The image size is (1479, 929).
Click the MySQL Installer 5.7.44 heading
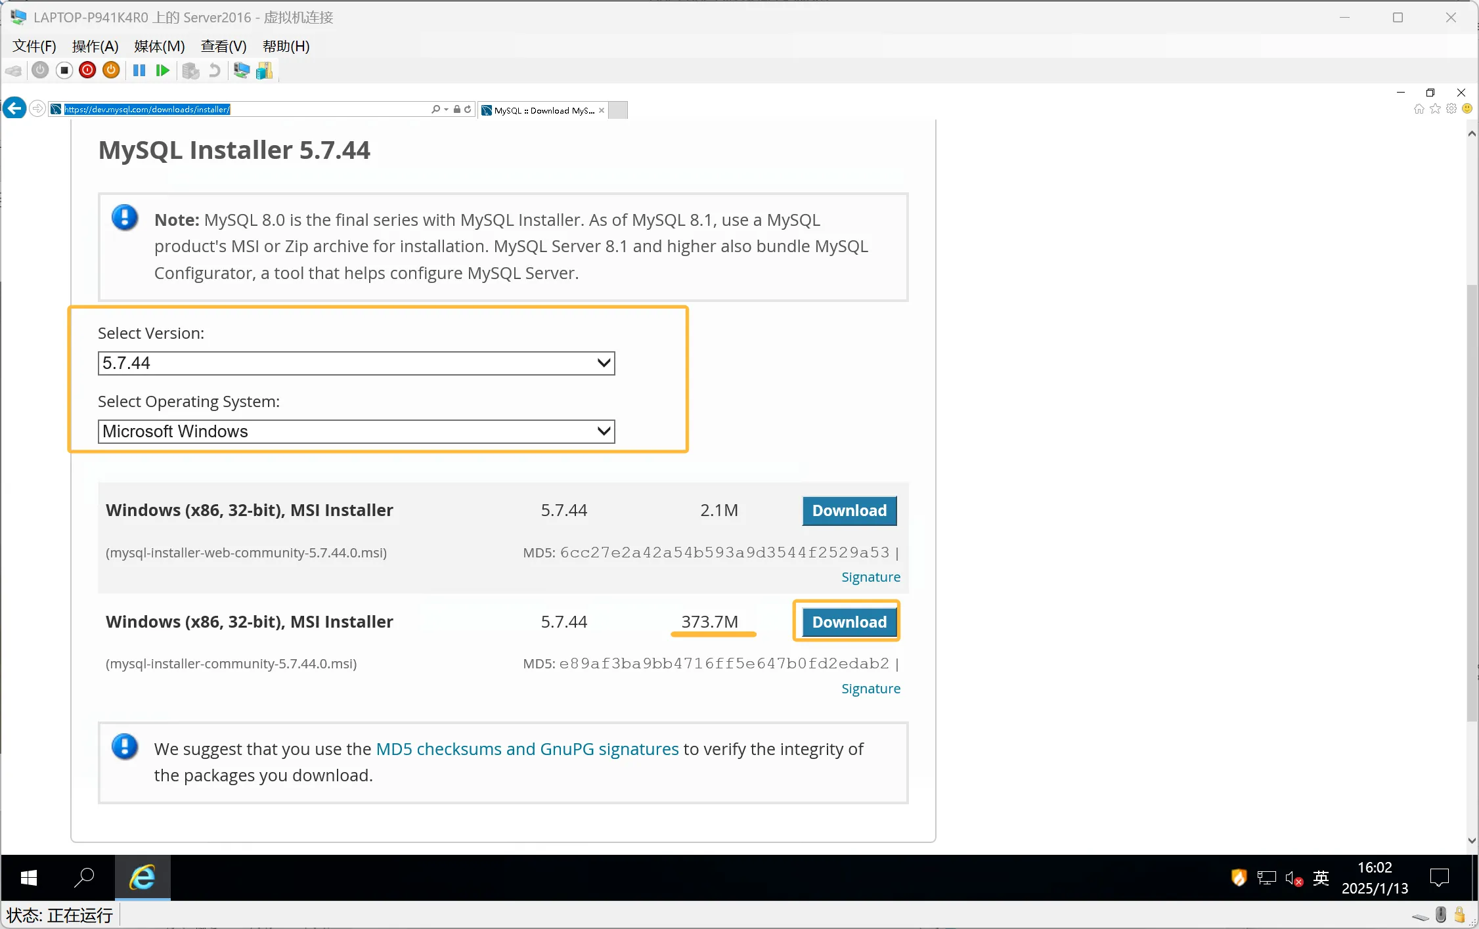234,150
